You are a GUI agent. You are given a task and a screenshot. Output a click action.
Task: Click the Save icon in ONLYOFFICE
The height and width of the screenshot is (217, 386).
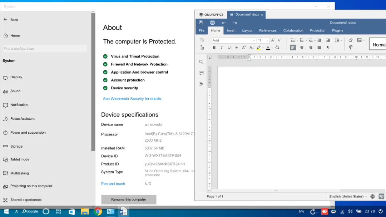(x=201, y=23)
